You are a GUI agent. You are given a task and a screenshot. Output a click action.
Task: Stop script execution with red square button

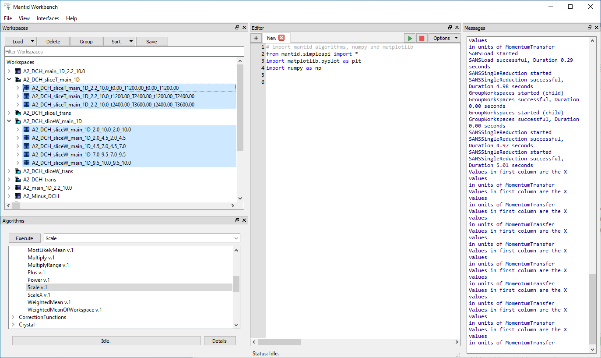(x=422, y=38)
